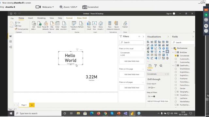Choose the Q&A visual icon
The width and height of the screenshot is (209, 117).
tap(160, 58)
